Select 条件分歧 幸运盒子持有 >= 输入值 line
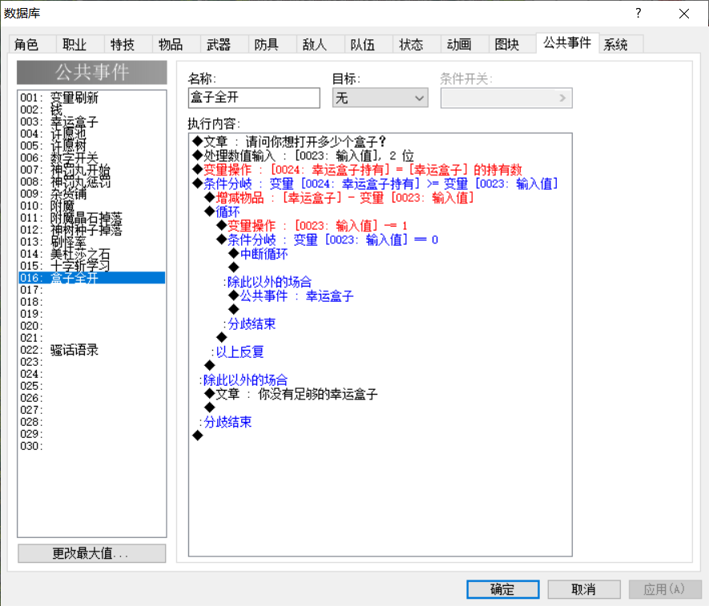709x606 pixels. (x=375, y=184)
